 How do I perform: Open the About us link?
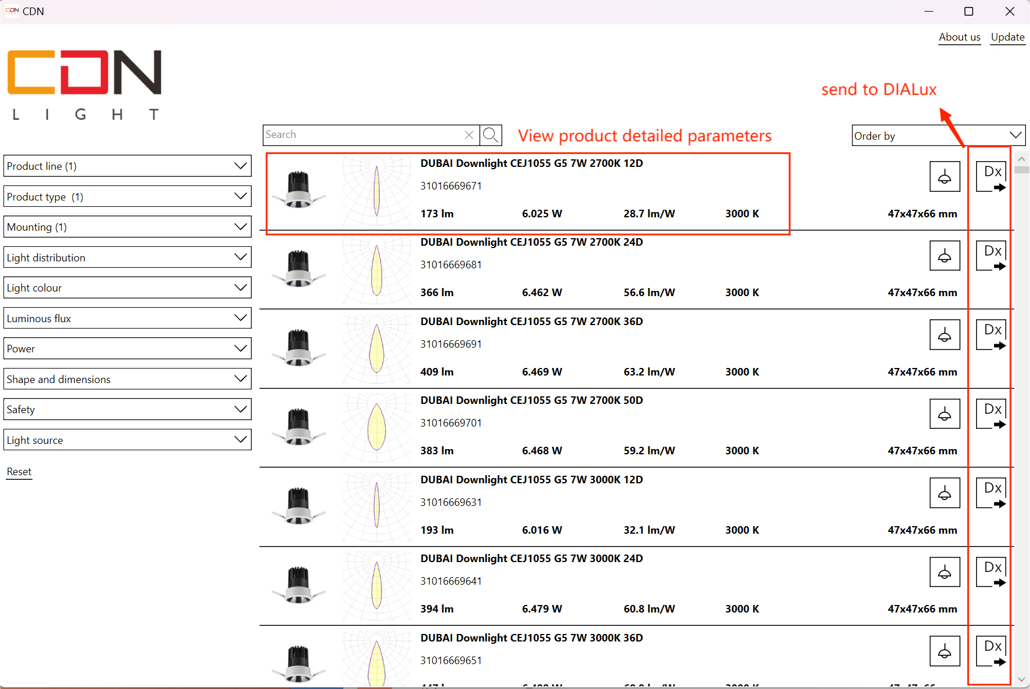pos(959,37)
